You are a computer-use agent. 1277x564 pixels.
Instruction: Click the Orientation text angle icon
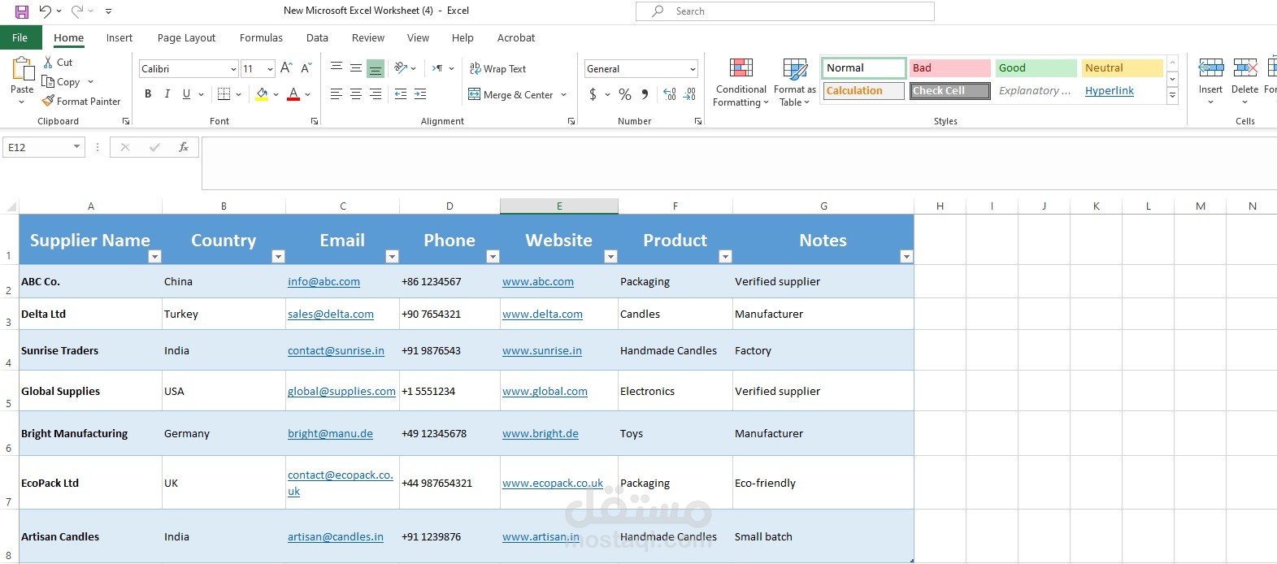401,68
